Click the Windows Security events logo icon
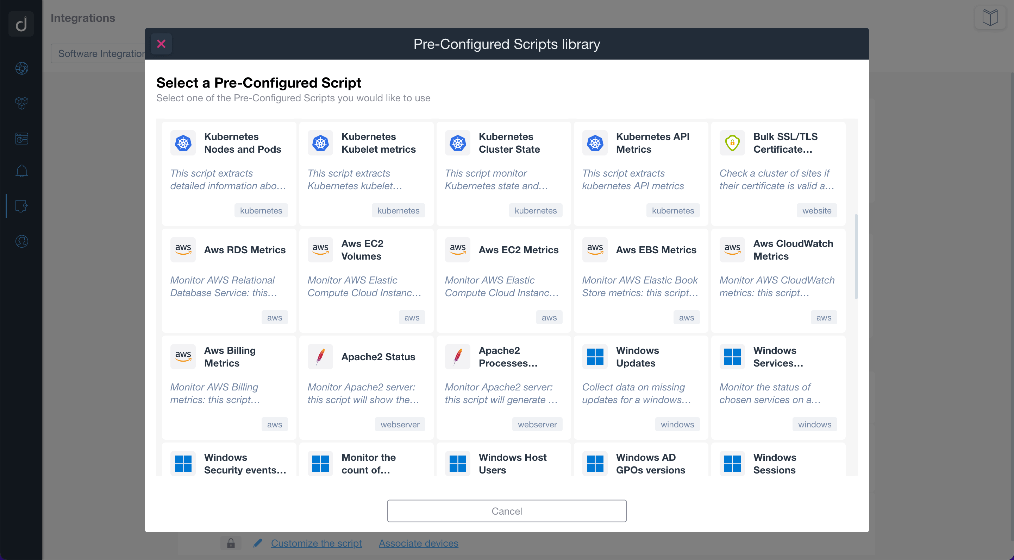Viewport: 1014px width, 560px height. click(183, 464)
